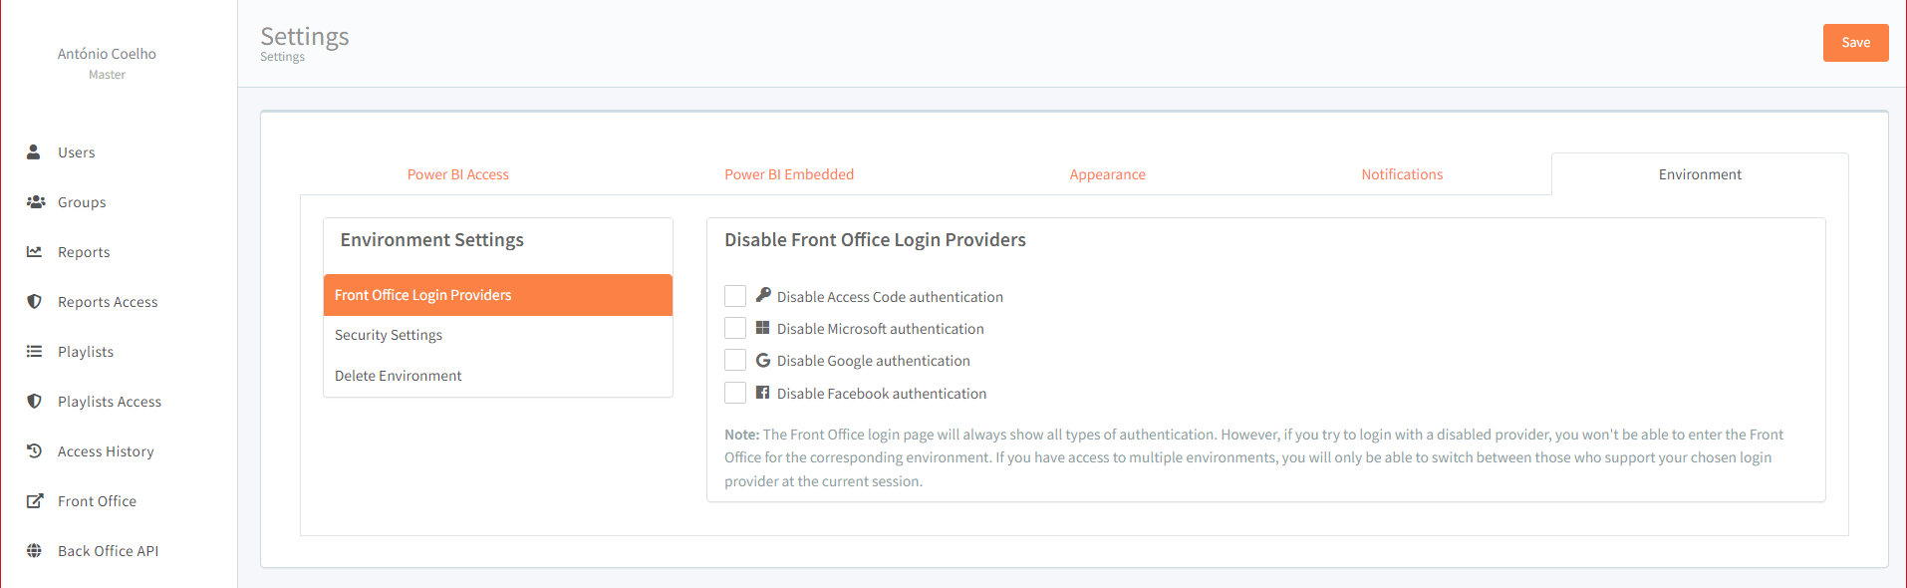Click the Reports Access shield icon
Viewport: 1907px width, 588px height.
coord(34,301)
